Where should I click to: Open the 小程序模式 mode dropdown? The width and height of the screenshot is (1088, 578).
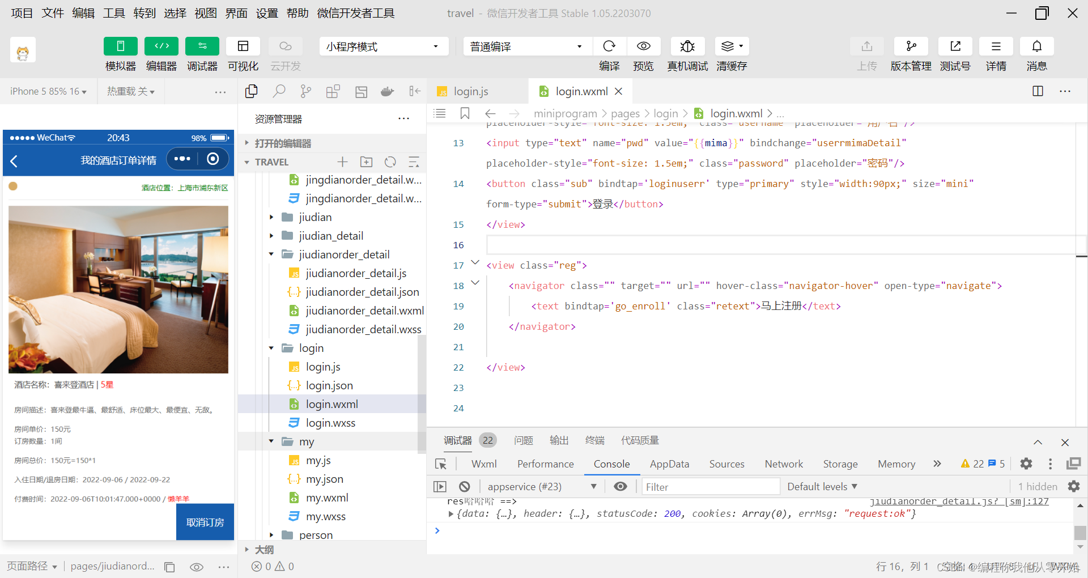384,46
